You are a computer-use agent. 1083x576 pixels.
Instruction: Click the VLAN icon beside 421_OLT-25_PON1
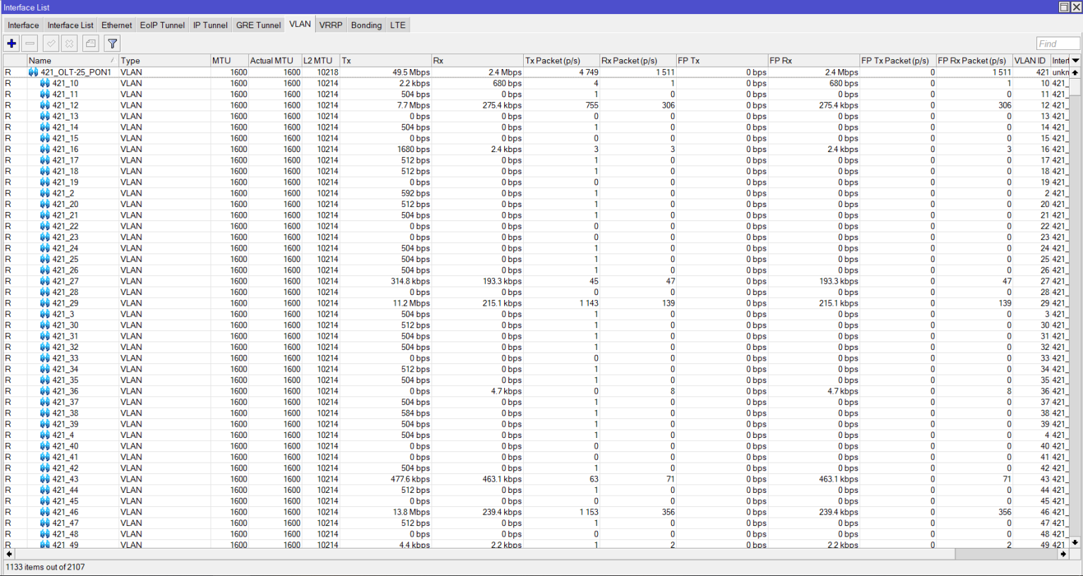(x=33, y=71)
